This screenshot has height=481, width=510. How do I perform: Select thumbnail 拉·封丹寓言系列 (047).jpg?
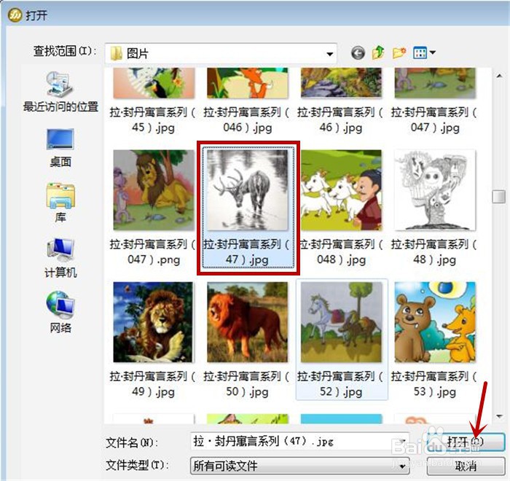[434, 82]
